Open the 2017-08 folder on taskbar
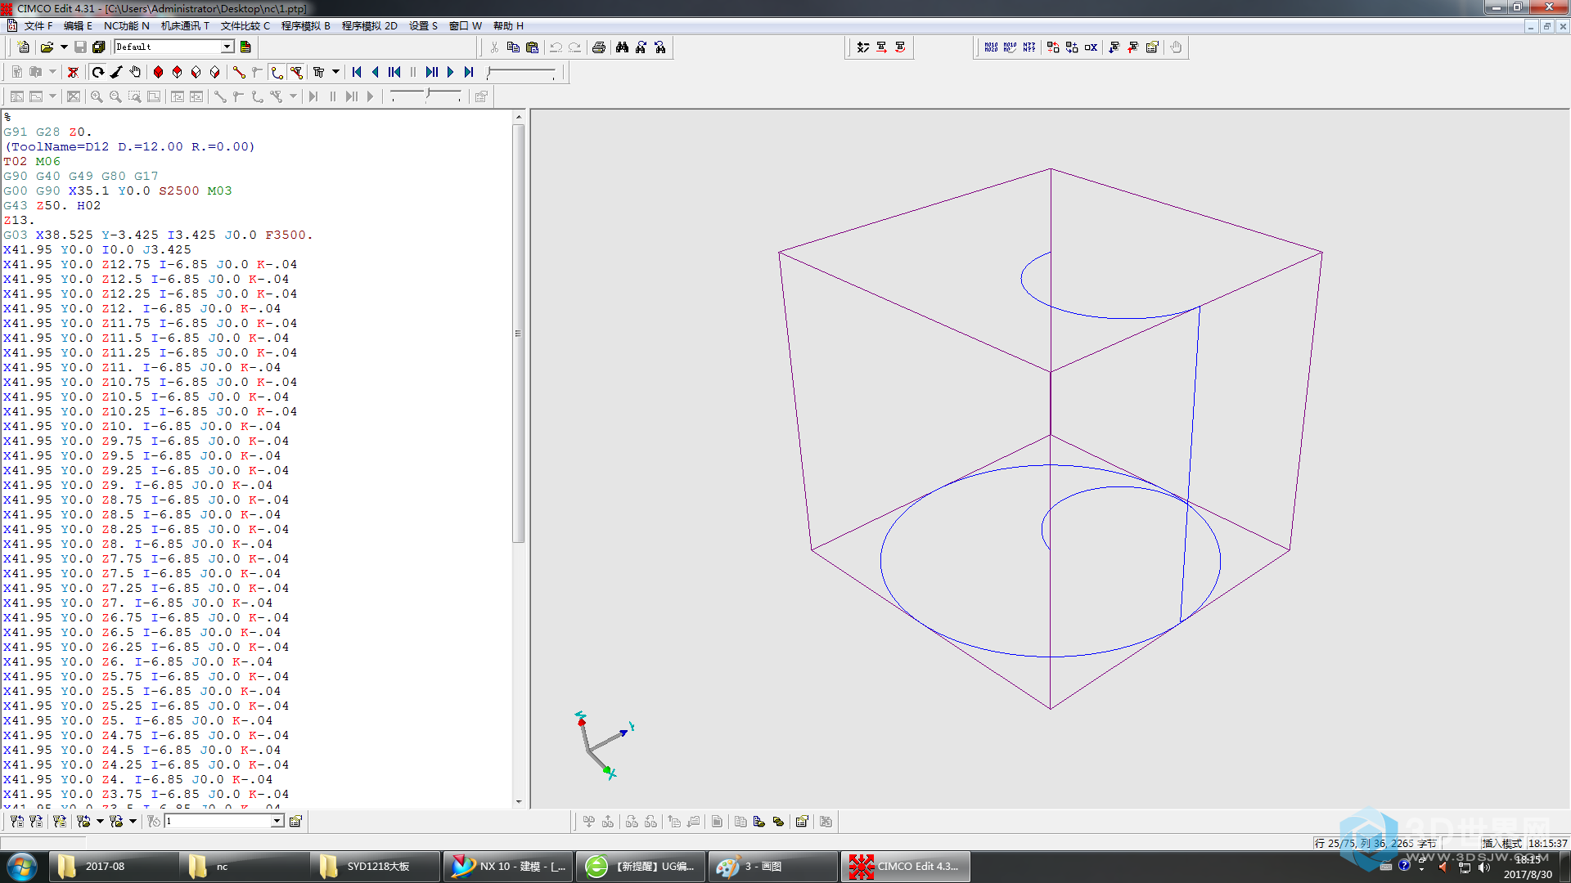Viewport: 1571px width, 883px height. click(x=115, y=867)
